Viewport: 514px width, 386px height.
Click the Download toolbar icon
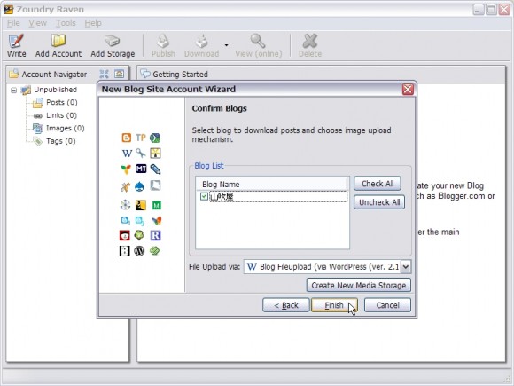pos(201,46)
